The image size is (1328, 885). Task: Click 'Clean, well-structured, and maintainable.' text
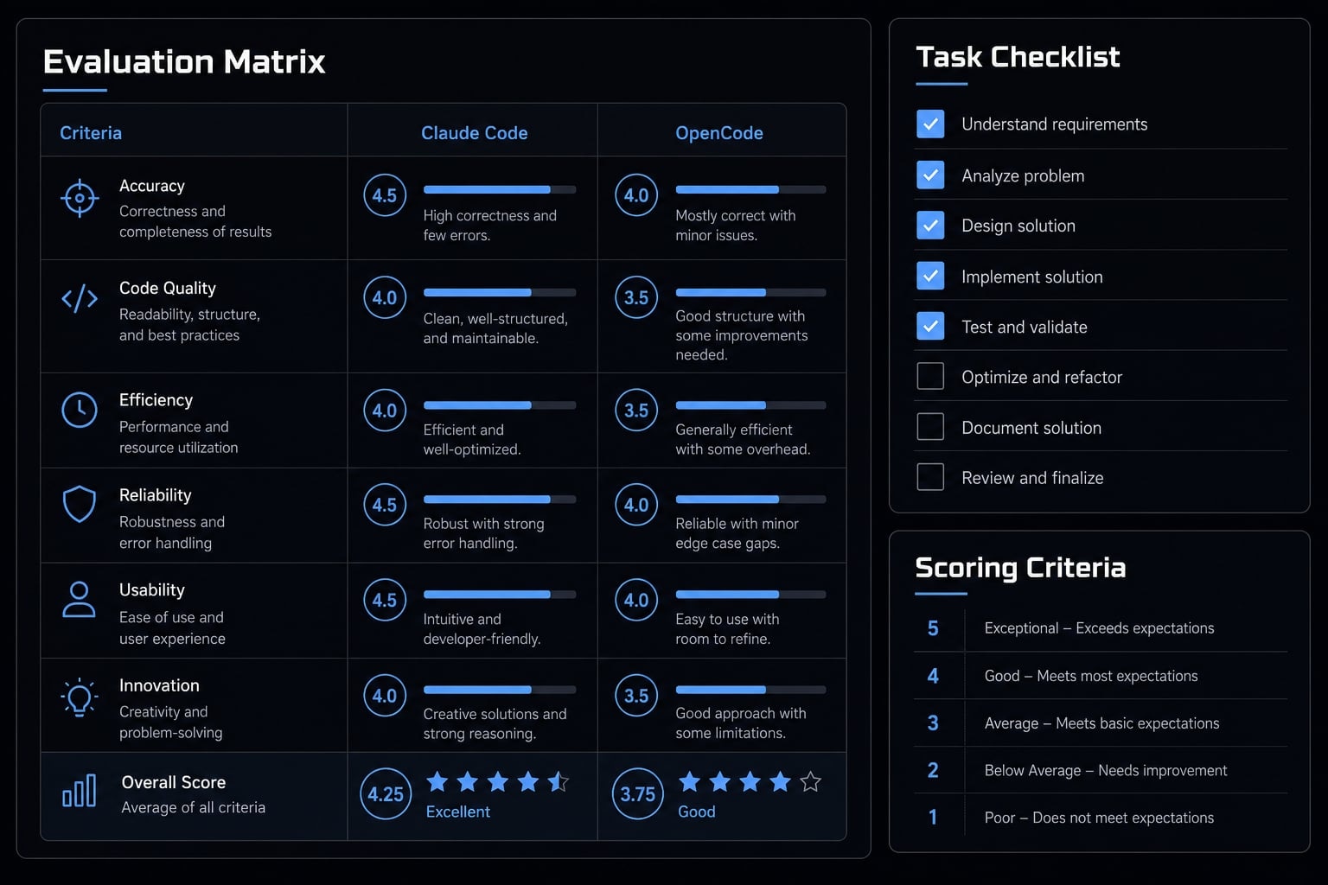coord(495,328)
